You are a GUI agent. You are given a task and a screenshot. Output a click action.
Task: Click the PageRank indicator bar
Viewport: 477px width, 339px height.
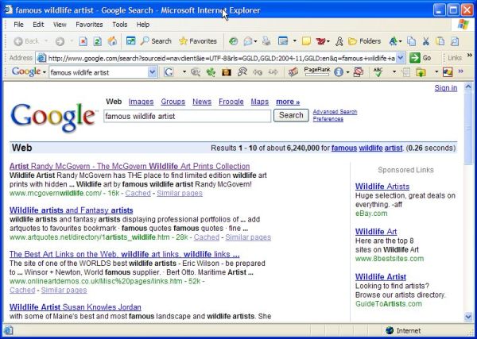pyautogui.click(x=317, y=71)
